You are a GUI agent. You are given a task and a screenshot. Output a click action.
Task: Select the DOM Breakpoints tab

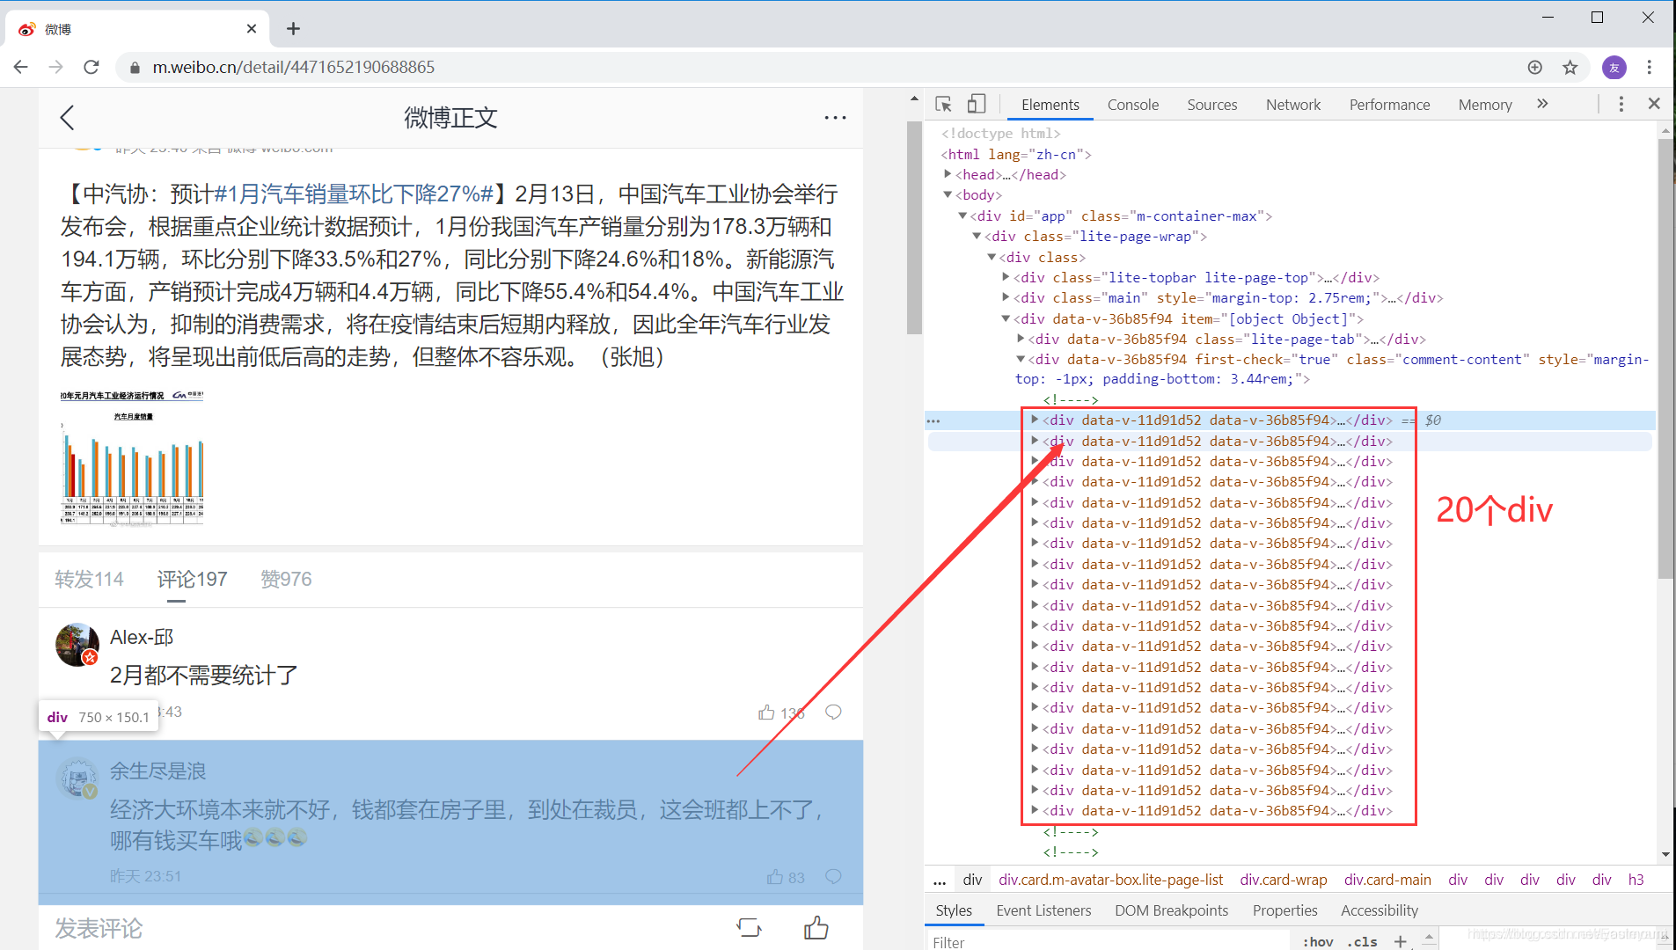tap(1171, 910)
